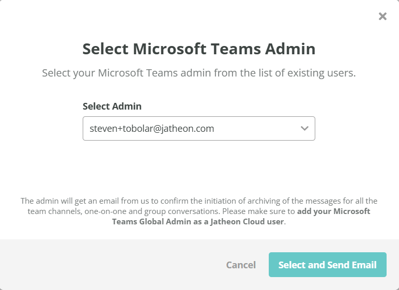Click the Select and Send Email button
Image resolution: width=399 pixels, height=290 pixels.
[x=328, y=265]
